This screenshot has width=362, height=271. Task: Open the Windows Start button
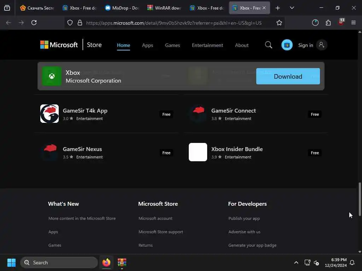tap(11, 263)
